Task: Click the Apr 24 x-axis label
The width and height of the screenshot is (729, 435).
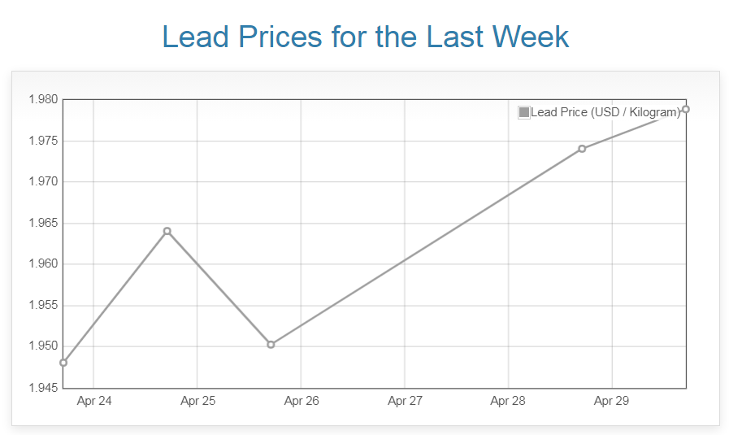Action: [93, 401]
